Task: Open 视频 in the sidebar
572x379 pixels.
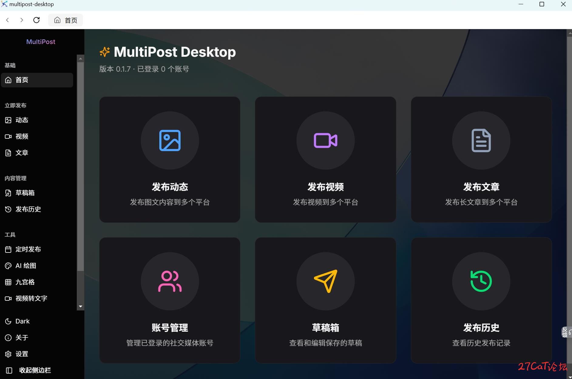Action: coord(37,137)
